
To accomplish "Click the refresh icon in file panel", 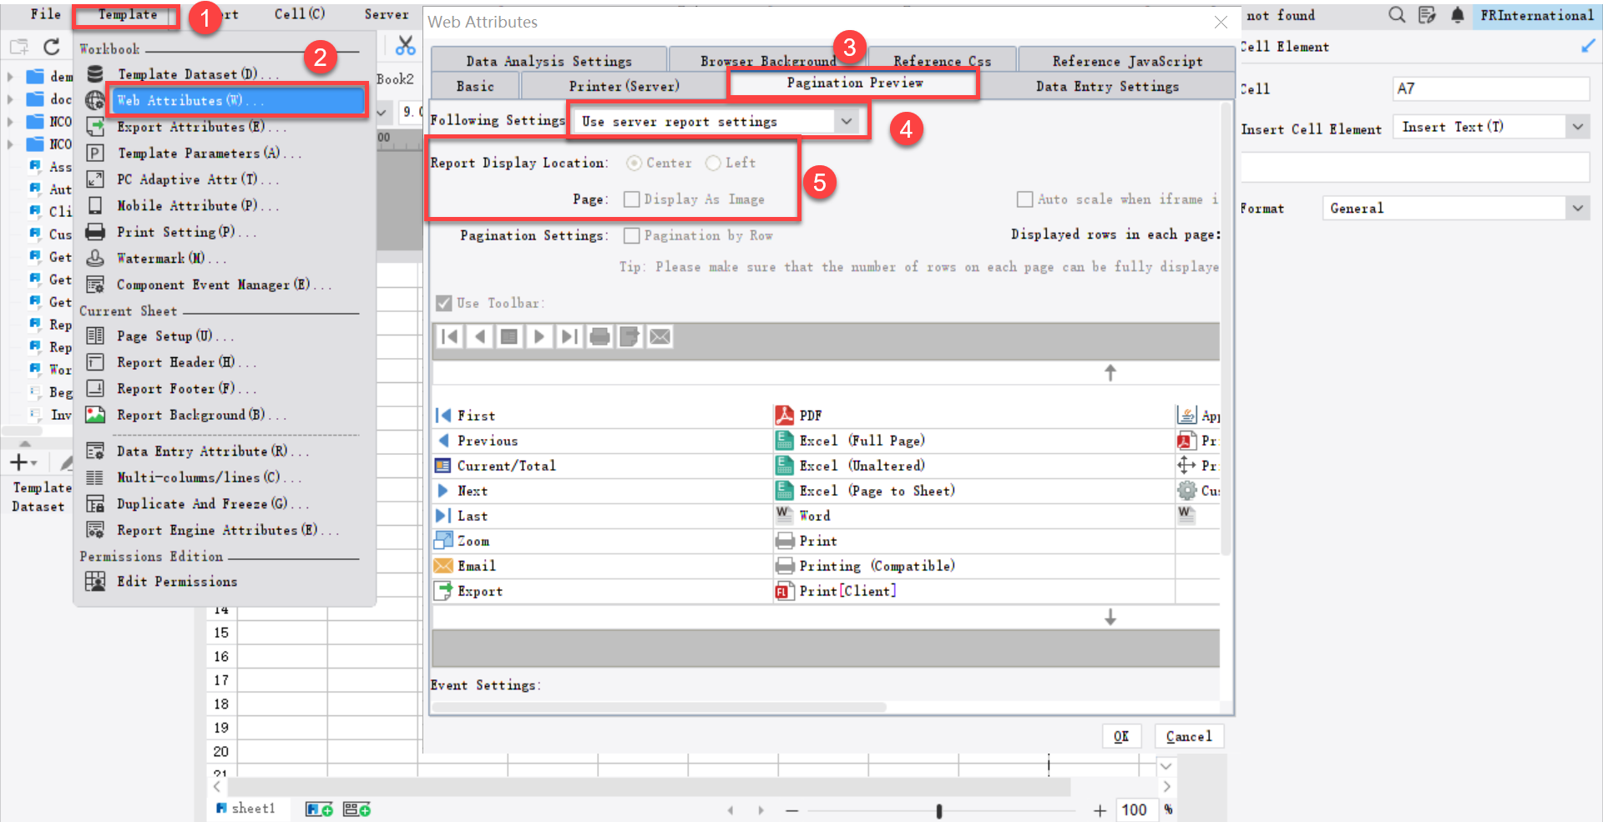I will [x=52, y=47].
